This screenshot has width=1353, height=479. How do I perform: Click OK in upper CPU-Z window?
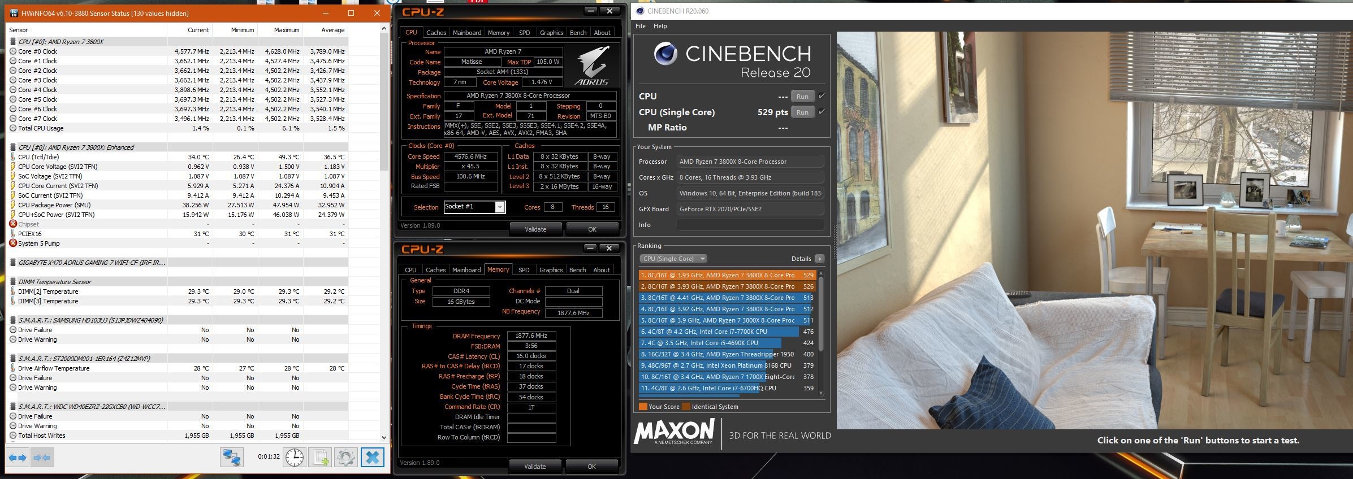[x=592, y=229]
